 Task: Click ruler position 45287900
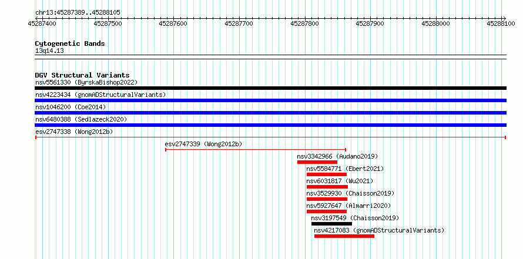pyautogui.click(x=370, y=23)
